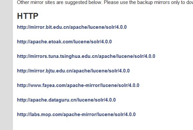Choose the etoak.com Solr 4.0.0 mirror

(64, 42)
